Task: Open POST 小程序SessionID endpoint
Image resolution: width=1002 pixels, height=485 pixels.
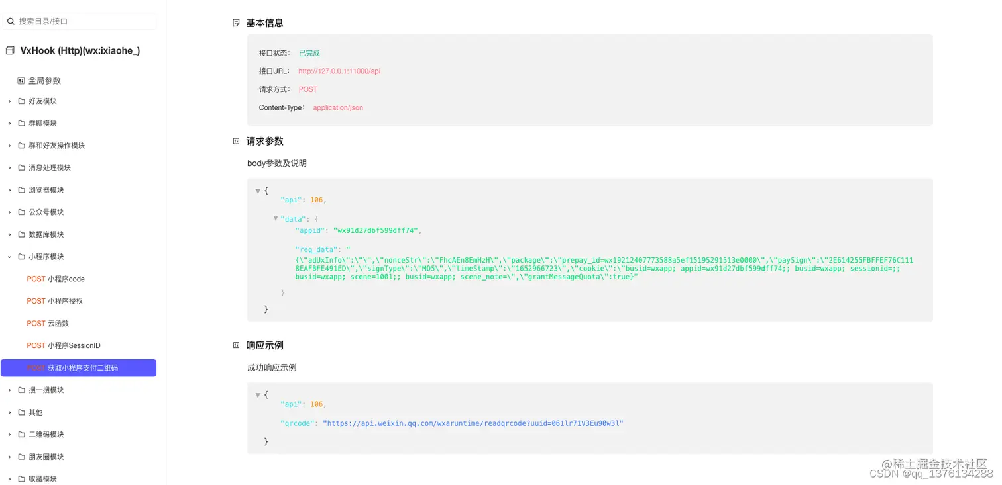Action: point(64,346)
